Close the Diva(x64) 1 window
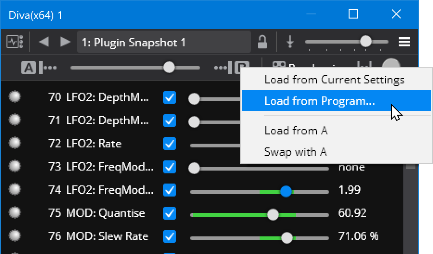Screen dimensions: 433x254 396,14
